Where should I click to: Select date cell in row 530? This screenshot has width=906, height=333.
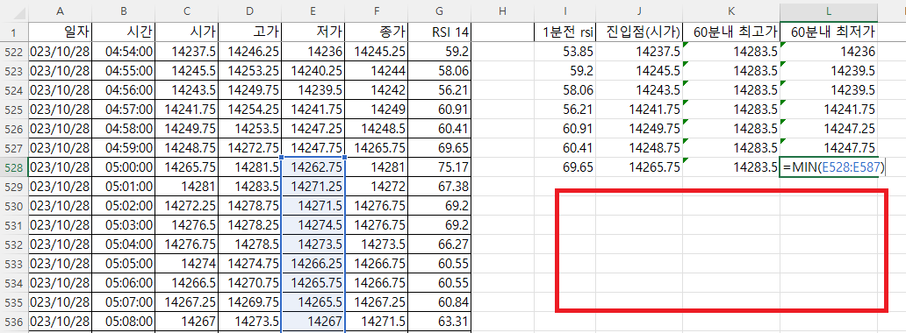pyautogui.click(x=60, y=205)
